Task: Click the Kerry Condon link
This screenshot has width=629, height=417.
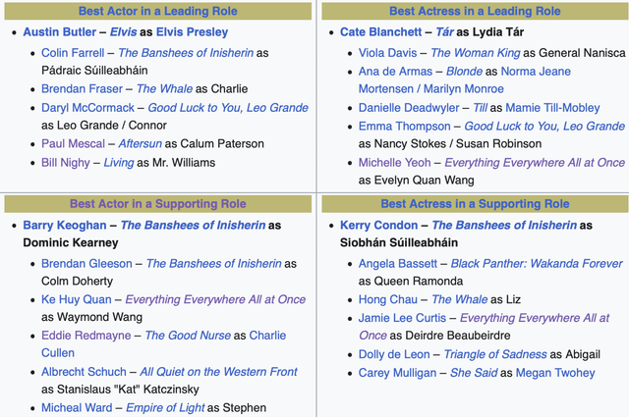Action: coord(378,225)
